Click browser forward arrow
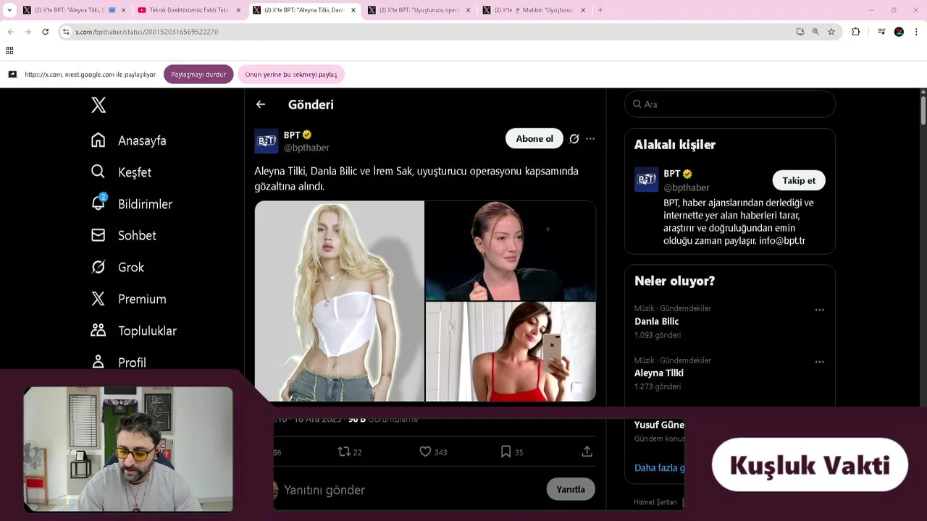Image resolution: width=927 pixels, height=521 pixels. [28, 32]
